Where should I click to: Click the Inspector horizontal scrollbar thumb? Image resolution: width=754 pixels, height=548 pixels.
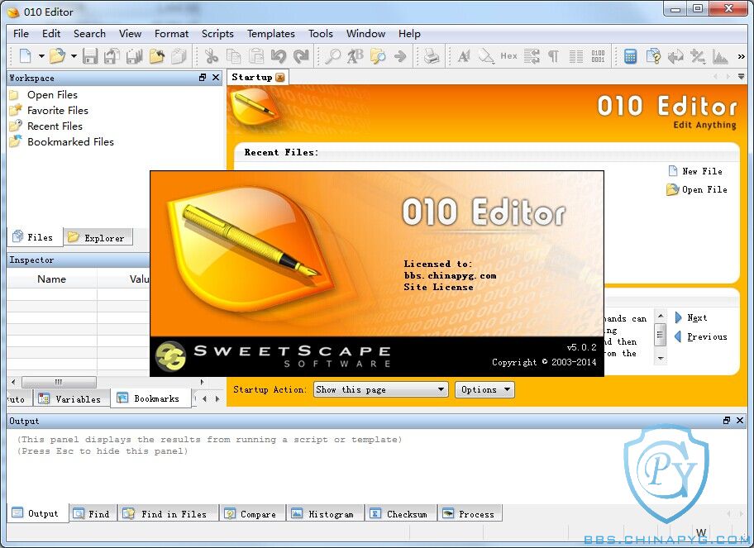(59, 382)
